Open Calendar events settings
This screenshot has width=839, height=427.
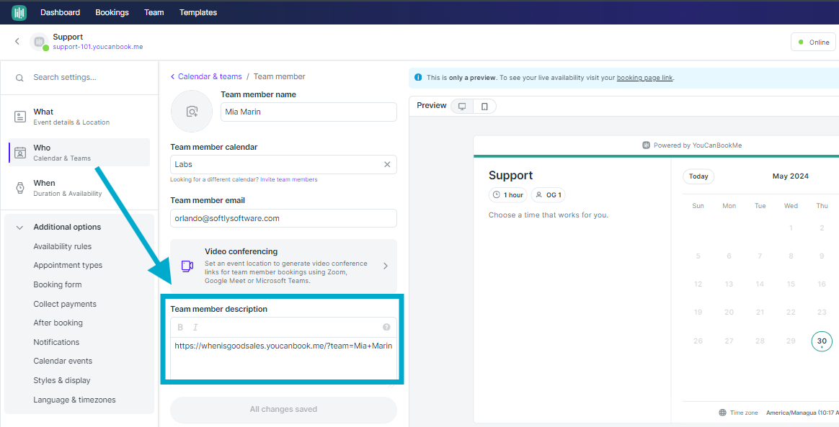coord(63,361)
